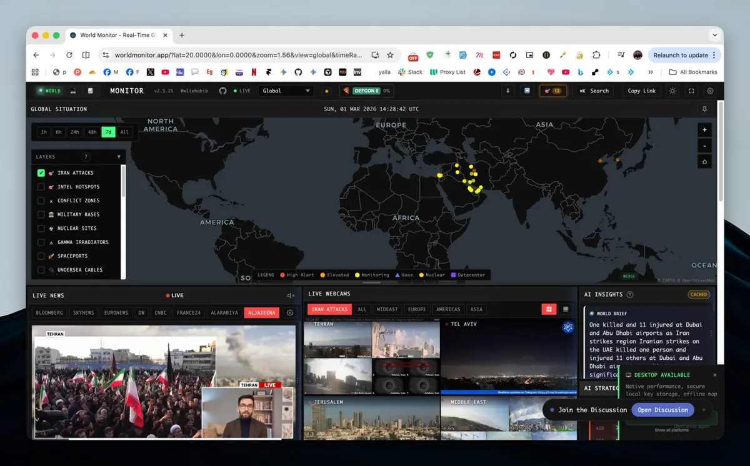Toggle fullscreen mode in Monitor toolbar
750x466 pixels.
pos(691,91)
